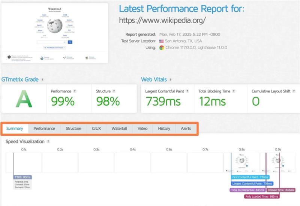Switch to the Waterfall tab
The height and width of the screenshot is (206, 300).
(119, 129)
